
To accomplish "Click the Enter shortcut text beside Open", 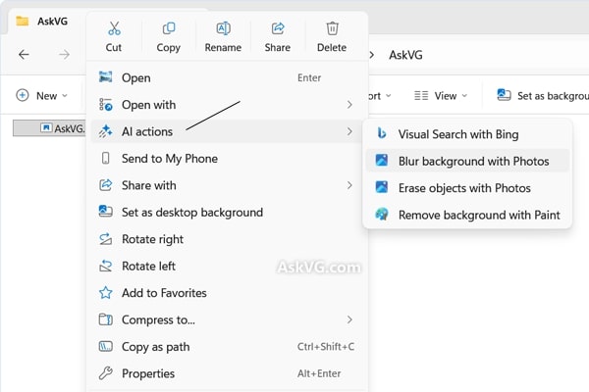I will click(309, 77).
